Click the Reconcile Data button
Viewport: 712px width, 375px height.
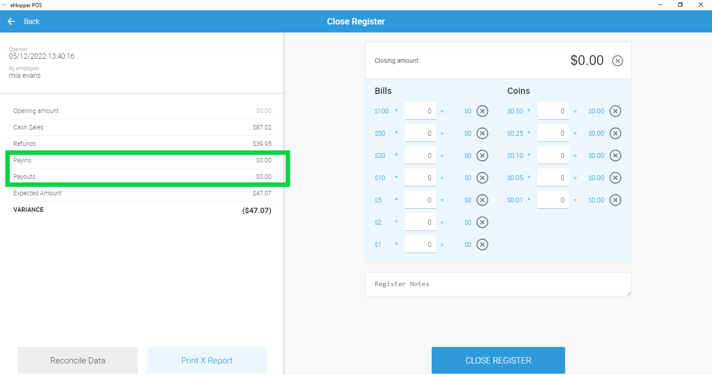78,360
